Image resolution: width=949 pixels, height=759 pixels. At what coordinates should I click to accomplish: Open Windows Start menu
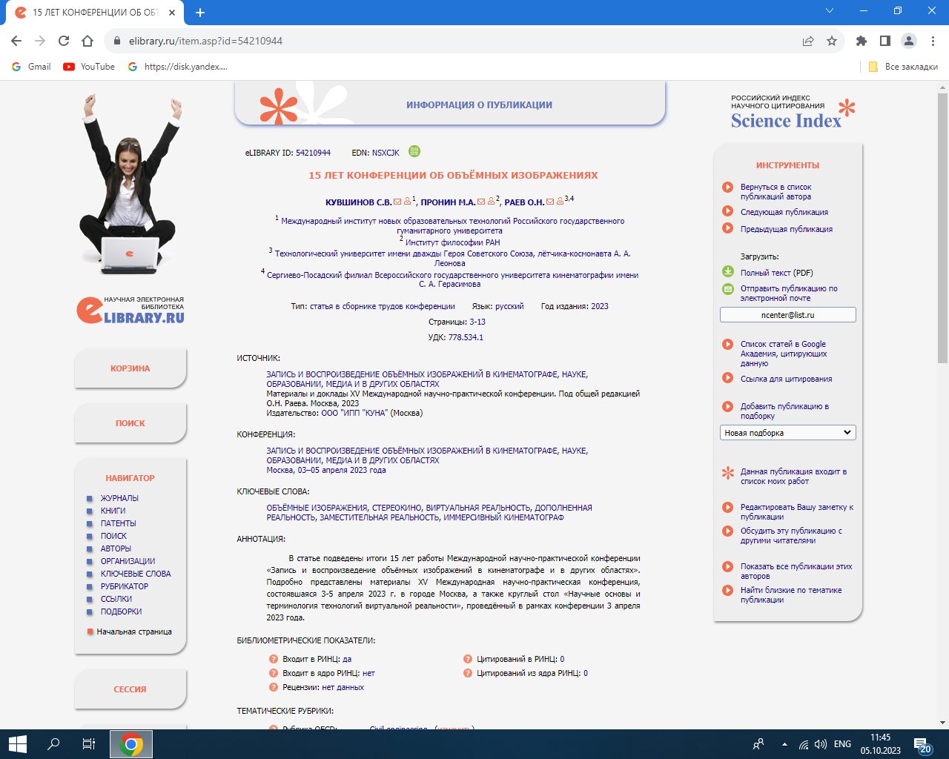point(17,744)
